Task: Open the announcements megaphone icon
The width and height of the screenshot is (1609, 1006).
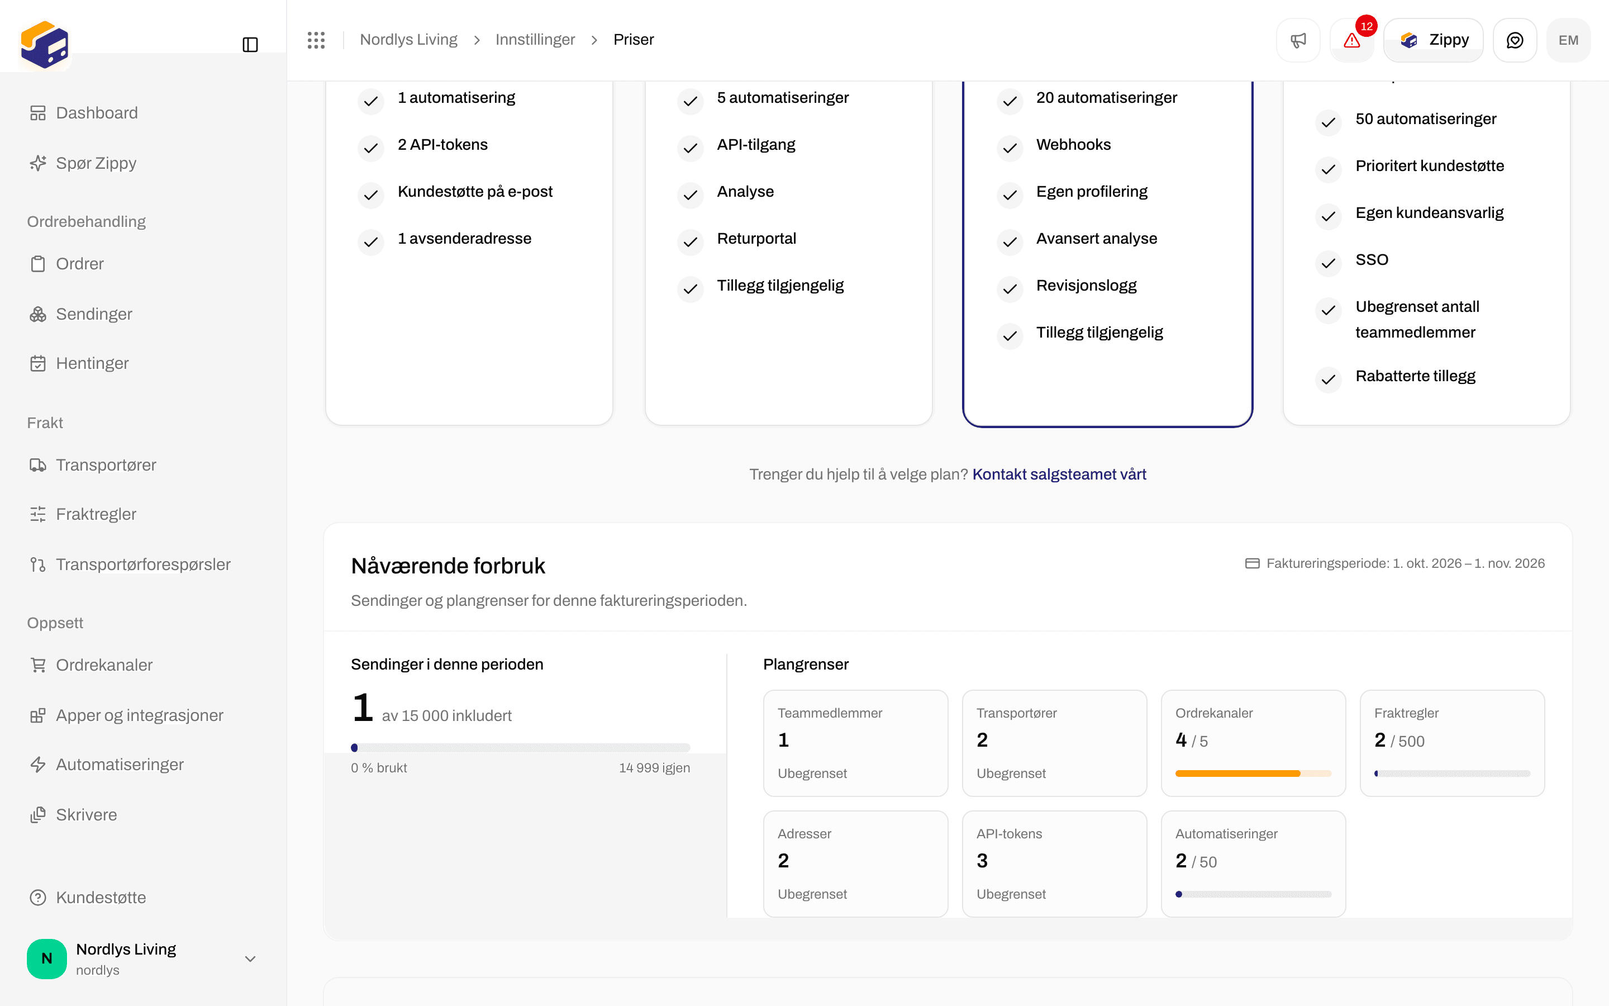Action: (x=1298, y=40)
